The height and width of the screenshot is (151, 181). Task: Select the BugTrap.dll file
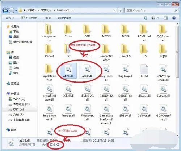point(125,72)
